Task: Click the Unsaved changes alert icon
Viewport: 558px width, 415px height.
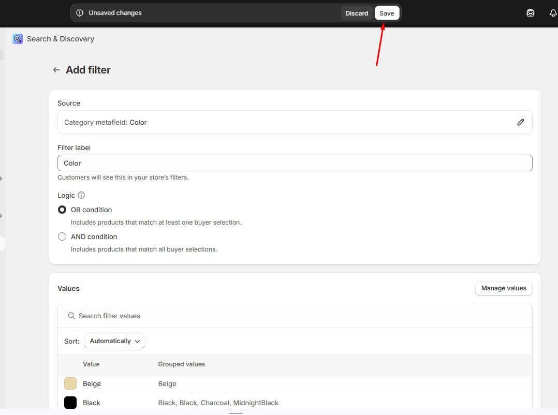Action: click(80, 13)
